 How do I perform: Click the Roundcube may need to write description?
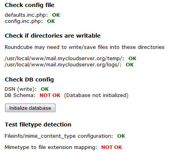point(85,47)
